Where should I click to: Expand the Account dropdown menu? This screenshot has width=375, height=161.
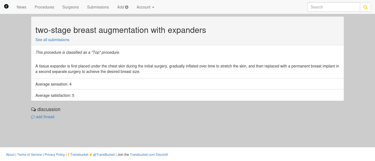(145, 7)
